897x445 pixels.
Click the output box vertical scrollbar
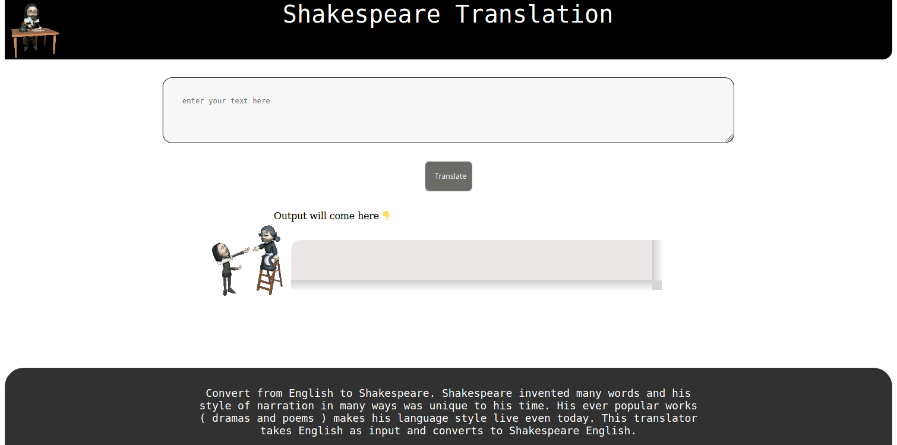click(x=657, y=260)
